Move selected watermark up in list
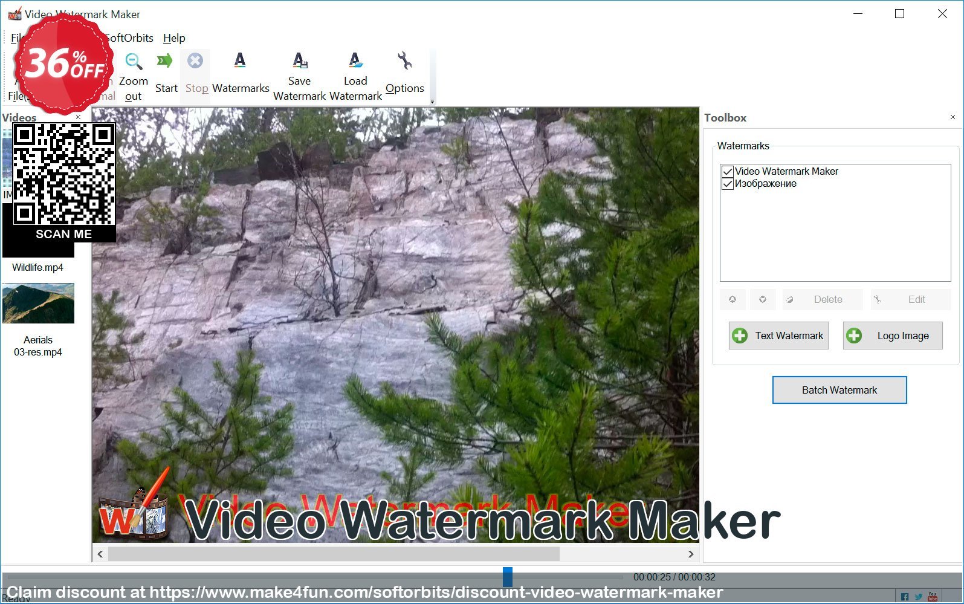The image size is (964, 604). (733, 299)
